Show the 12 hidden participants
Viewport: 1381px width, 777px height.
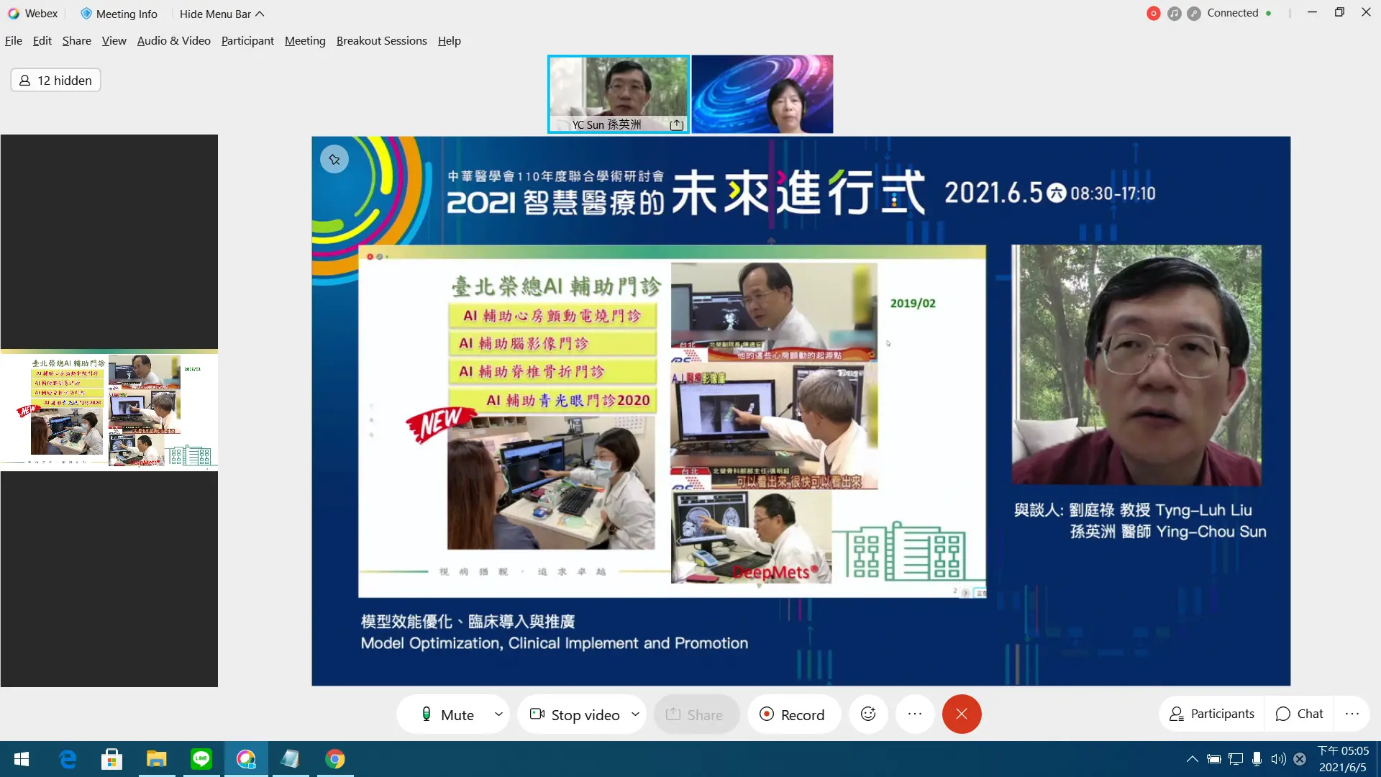pos(56,80)
